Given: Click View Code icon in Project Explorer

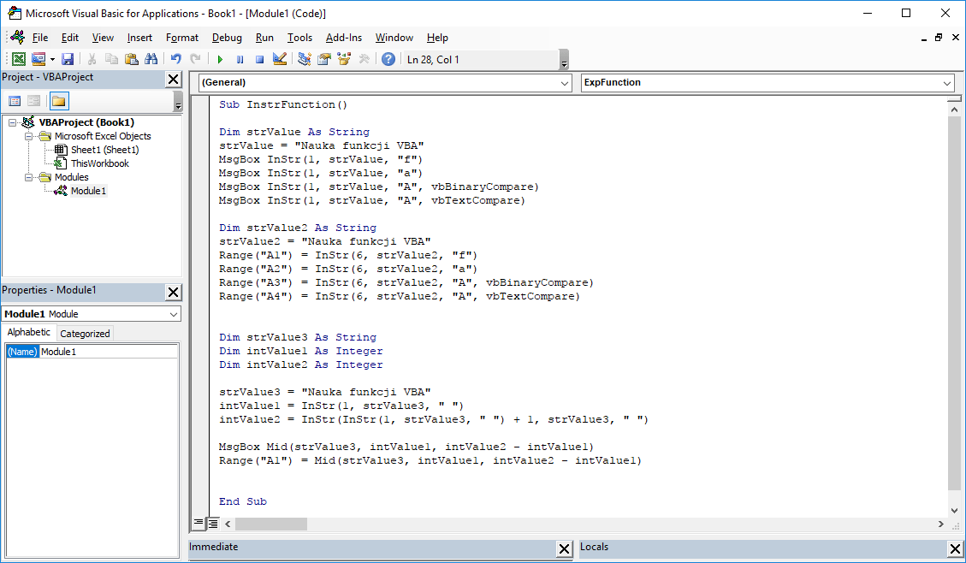Looking at the screenshot, I should [x=15, y=101].
